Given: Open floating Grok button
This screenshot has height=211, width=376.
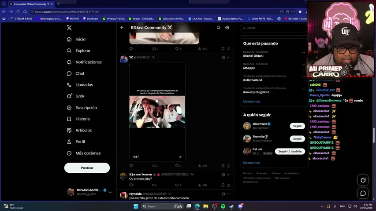Looking at the screenshot, I should tap(363, 180).
